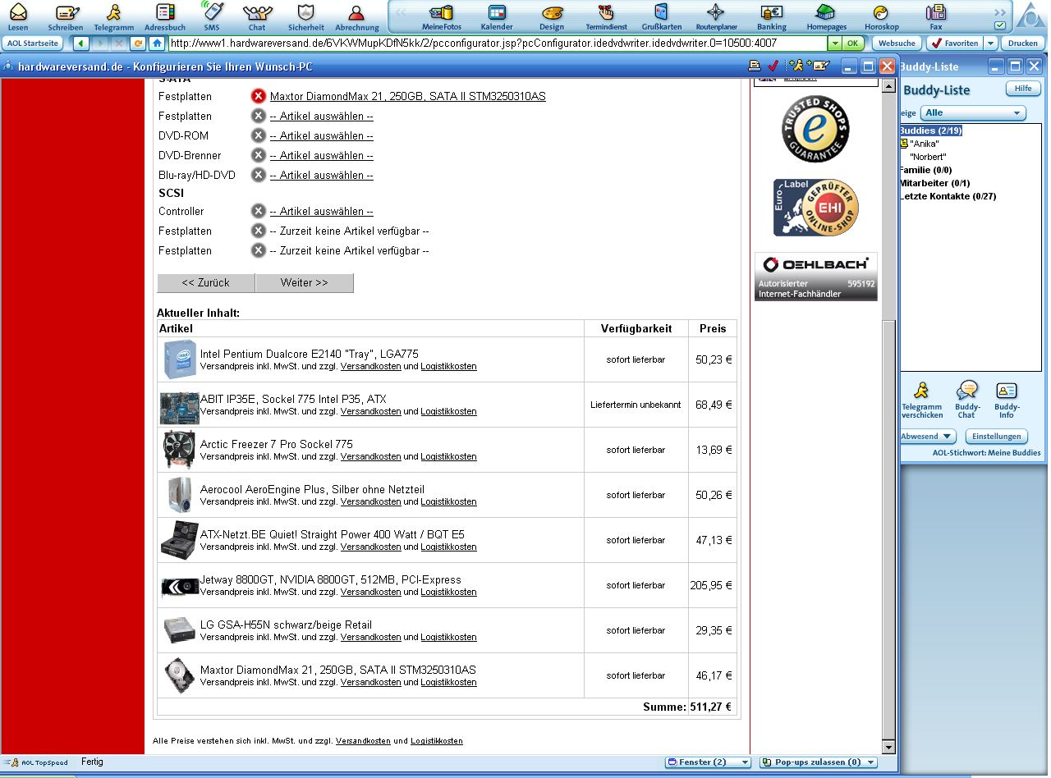
Task: Open the Zeige 'Alle' dropdown in Buddy-Liste
Action: click(x=973, y=112)
